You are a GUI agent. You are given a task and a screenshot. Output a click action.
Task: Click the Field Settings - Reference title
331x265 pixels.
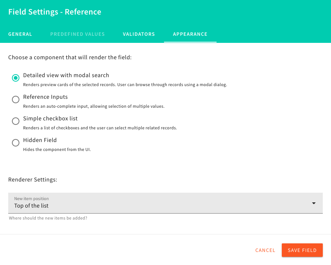click(x=54, y=12)
